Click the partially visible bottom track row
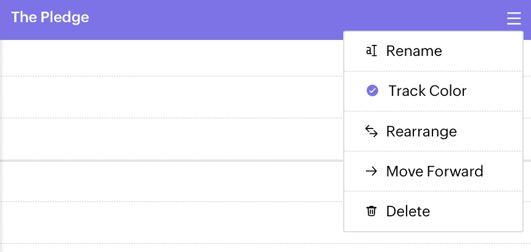The height and width of the screenshot is (252, 531). (265, 248)
